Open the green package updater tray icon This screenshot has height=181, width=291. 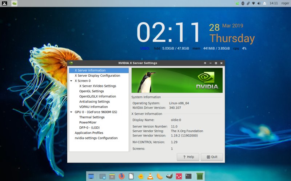coord(237,3)
